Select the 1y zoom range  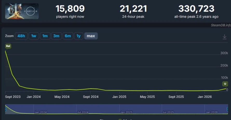point(79,36)
